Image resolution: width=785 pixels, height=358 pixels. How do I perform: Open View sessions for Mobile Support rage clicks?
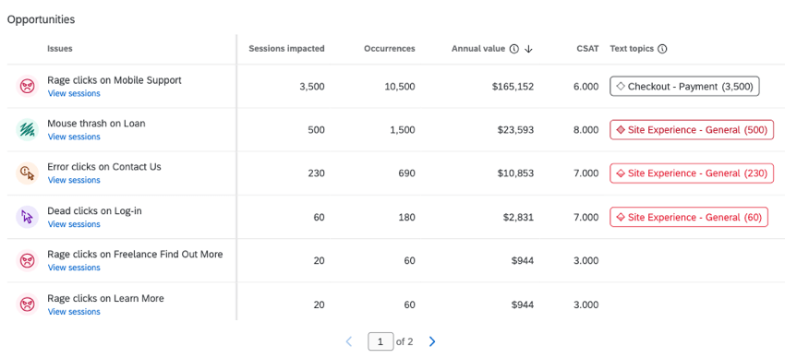pyautogui.click(x=74, y=93)
